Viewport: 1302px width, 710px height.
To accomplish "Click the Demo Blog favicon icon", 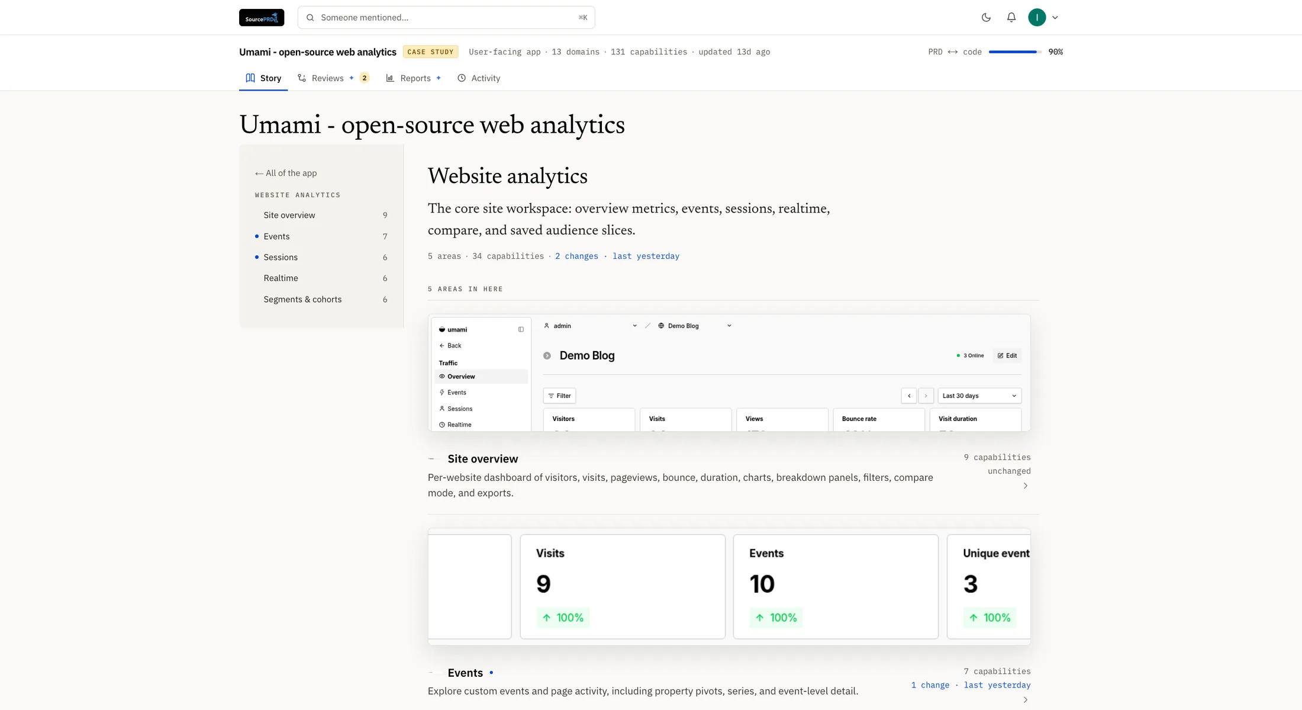I will [547, 356].
